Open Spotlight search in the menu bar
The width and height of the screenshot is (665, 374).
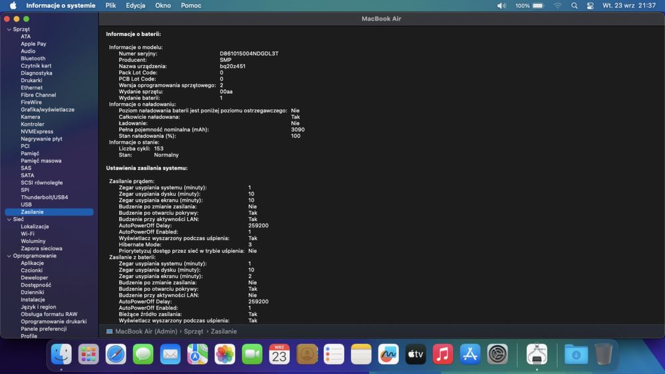tap(575, 5)
